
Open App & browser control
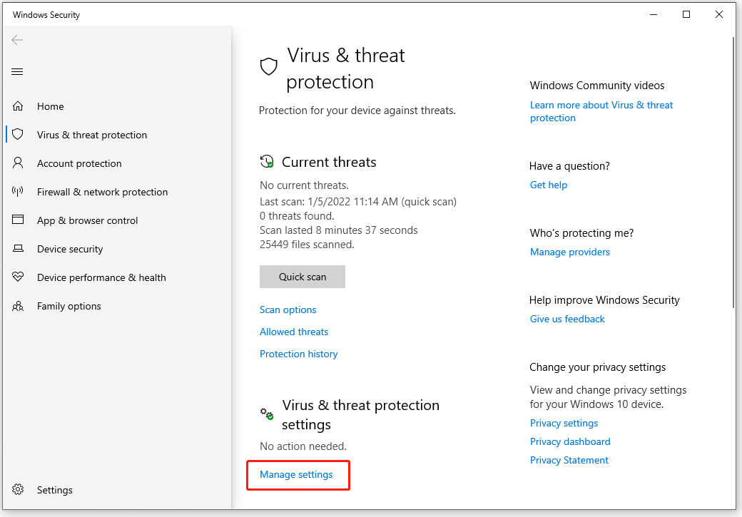pos(87,220)
